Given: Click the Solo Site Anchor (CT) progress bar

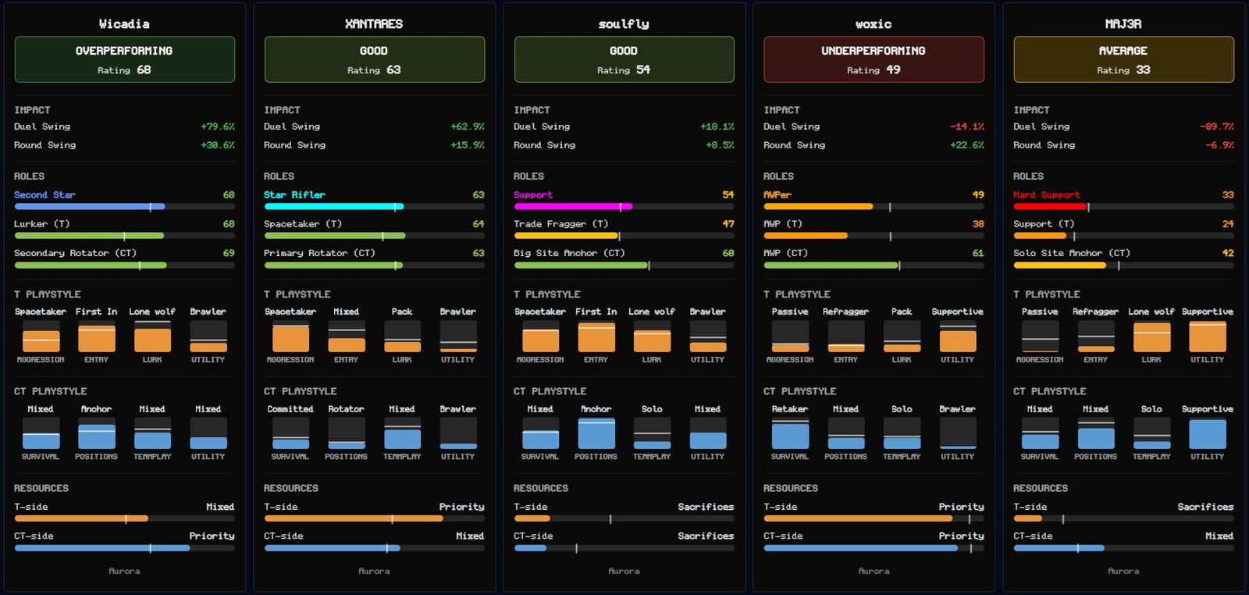Looking at the screenshot, I should tap(1124, 265).
